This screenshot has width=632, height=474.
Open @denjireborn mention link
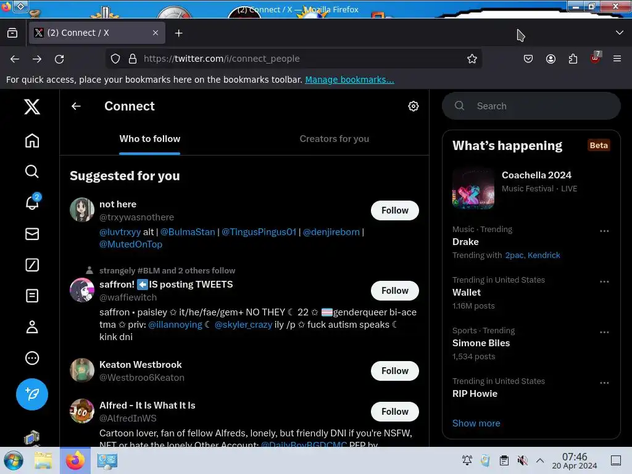(x=331, y=232)
